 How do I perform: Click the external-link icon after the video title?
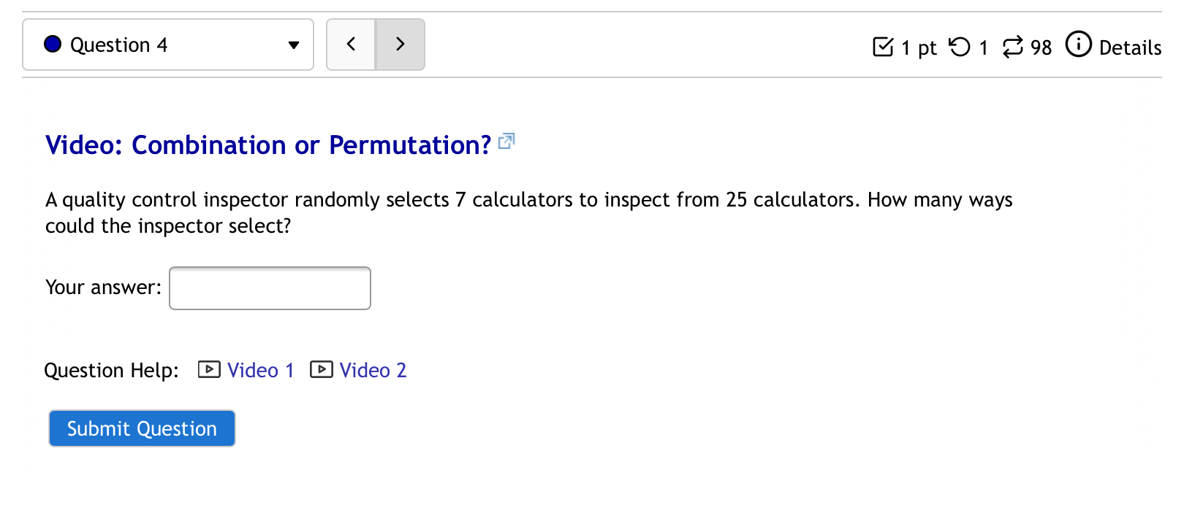click(x=506, y=142)
